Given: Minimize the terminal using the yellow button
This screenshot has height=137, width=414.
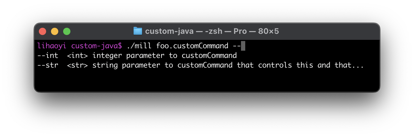Looking at the screenshot, I should pyautogui.click(x=55, y=31).
